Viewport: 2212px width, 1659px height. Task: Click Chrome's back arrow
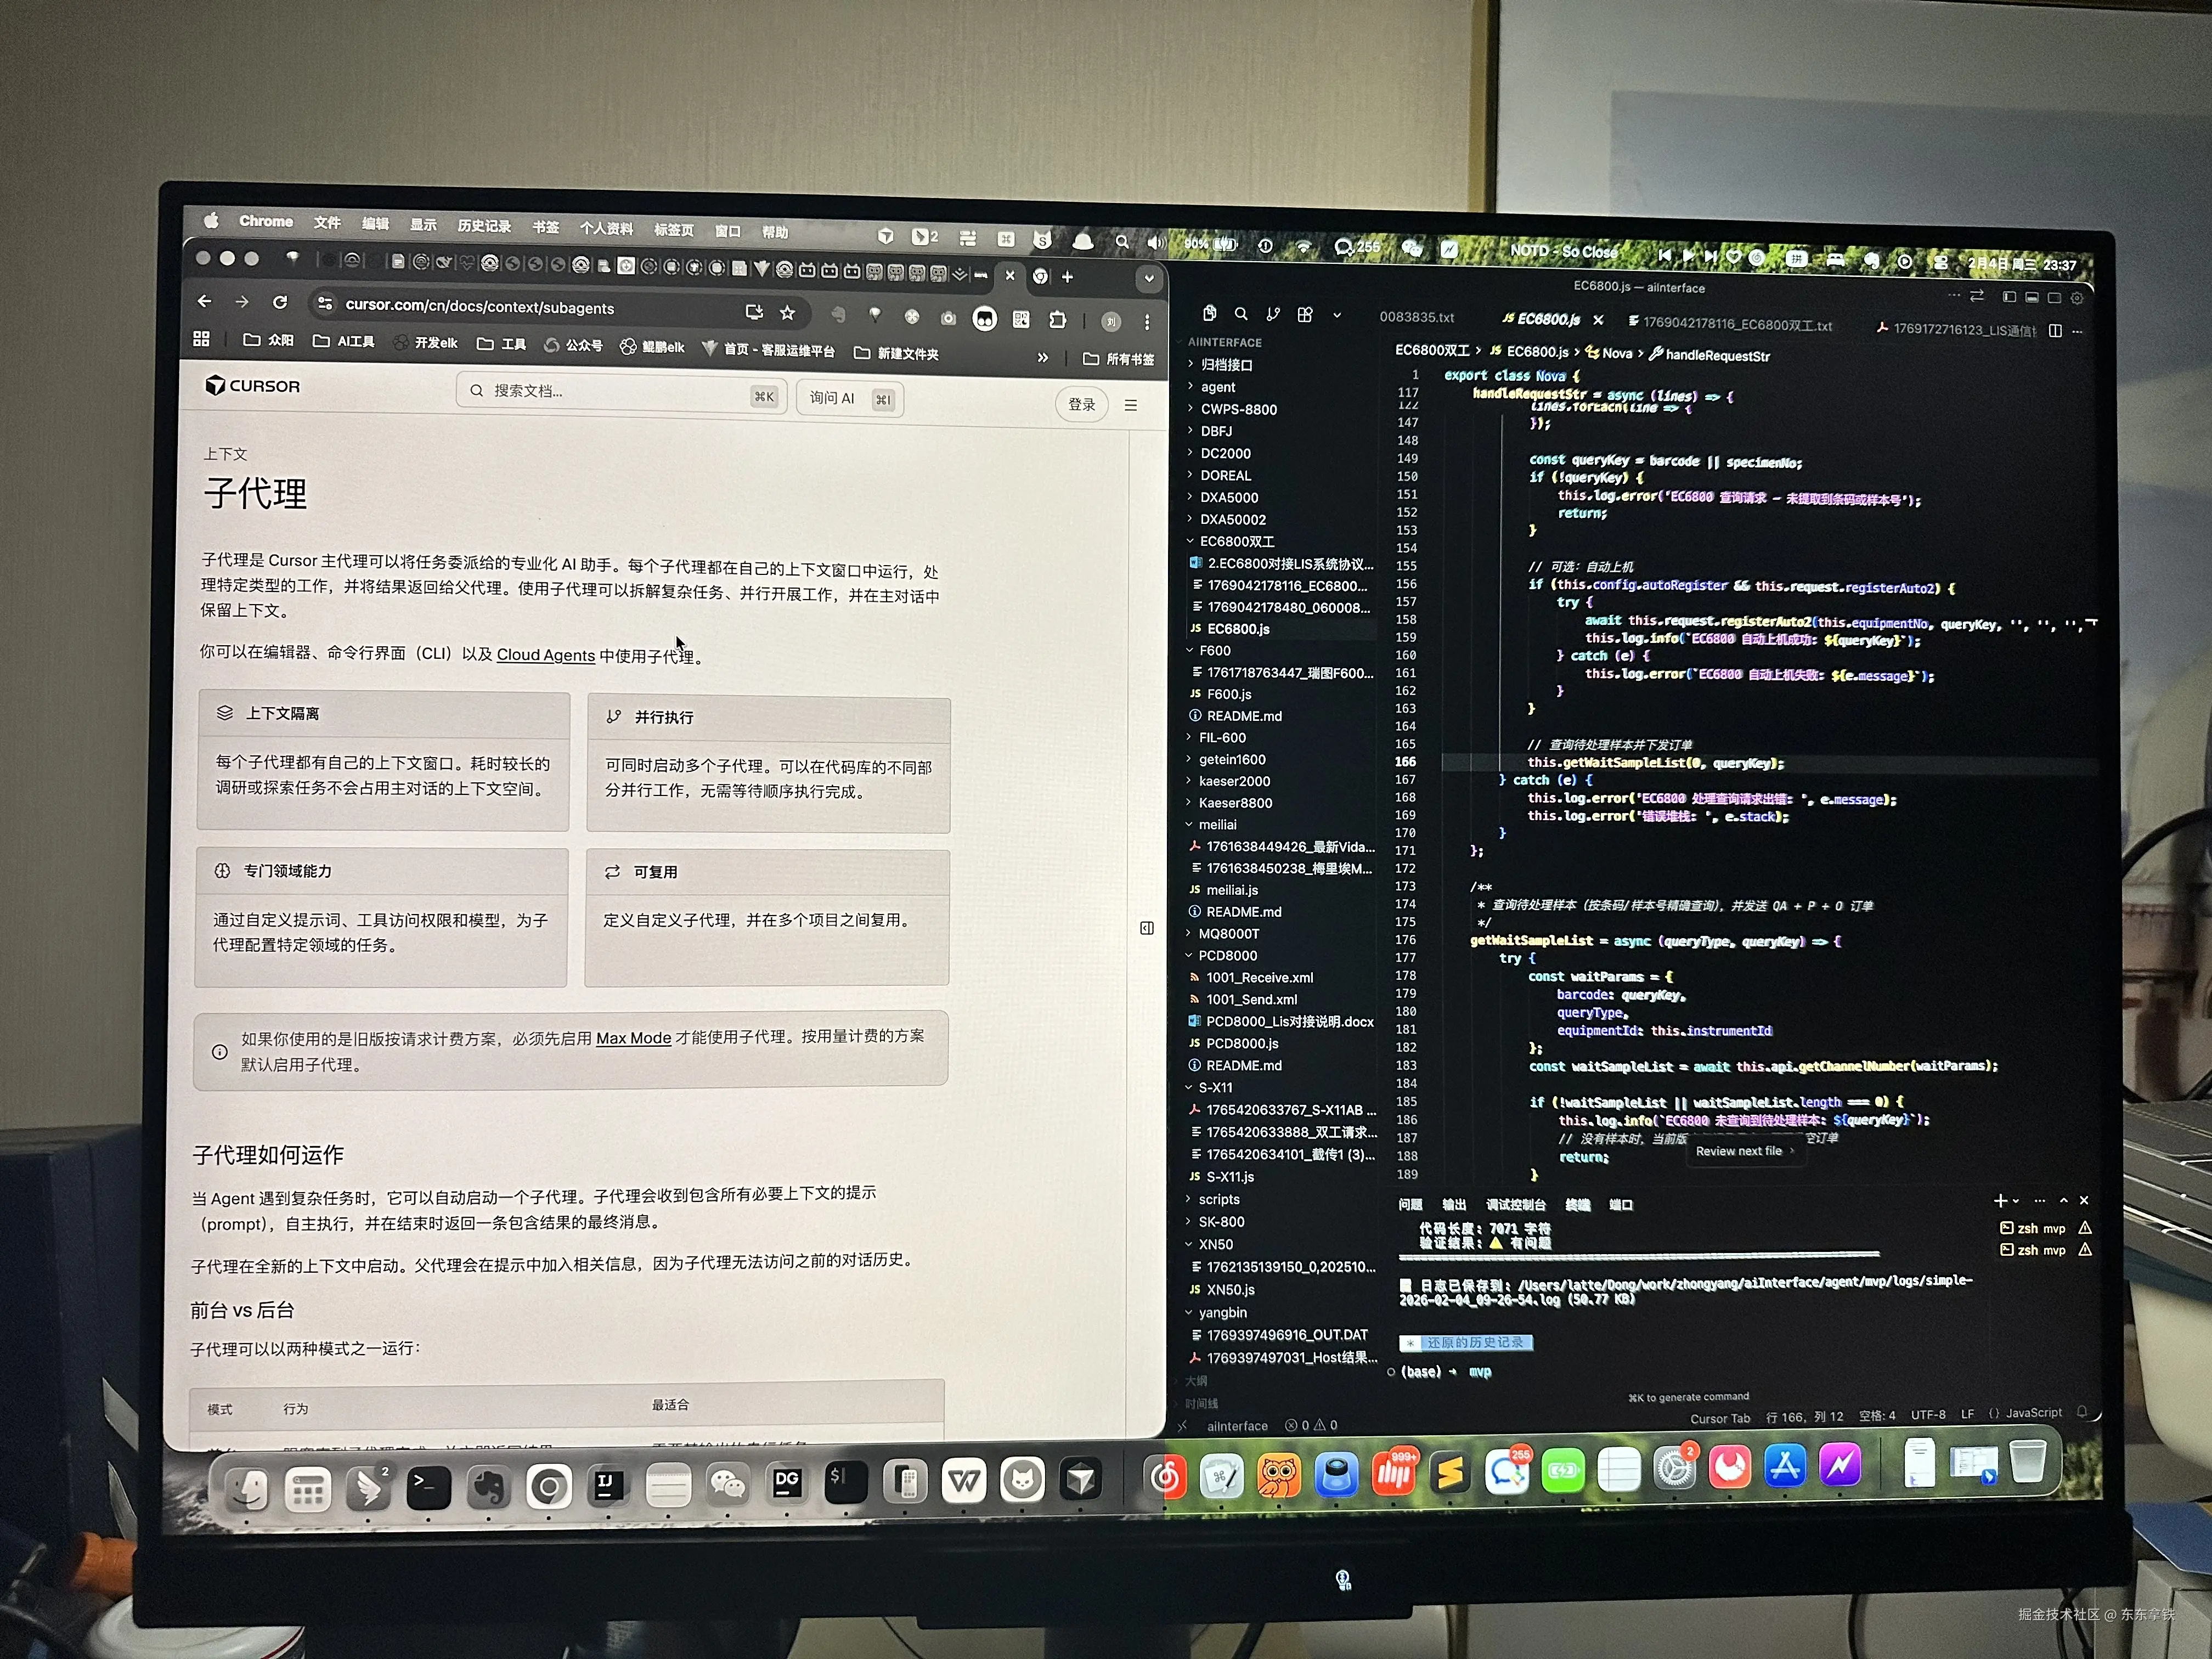coord(205,301)
